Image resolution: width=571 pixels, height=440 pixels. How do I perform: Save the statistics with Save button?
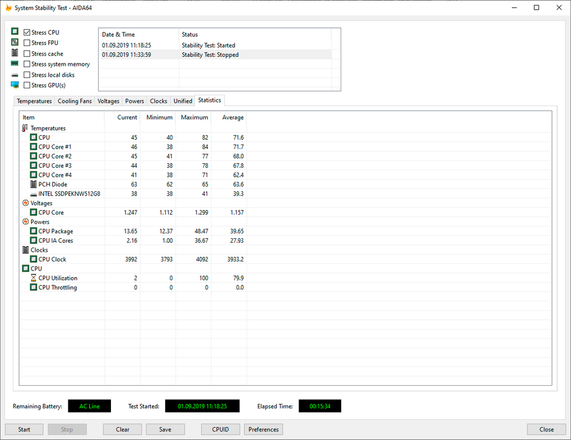tap(165, 430)
